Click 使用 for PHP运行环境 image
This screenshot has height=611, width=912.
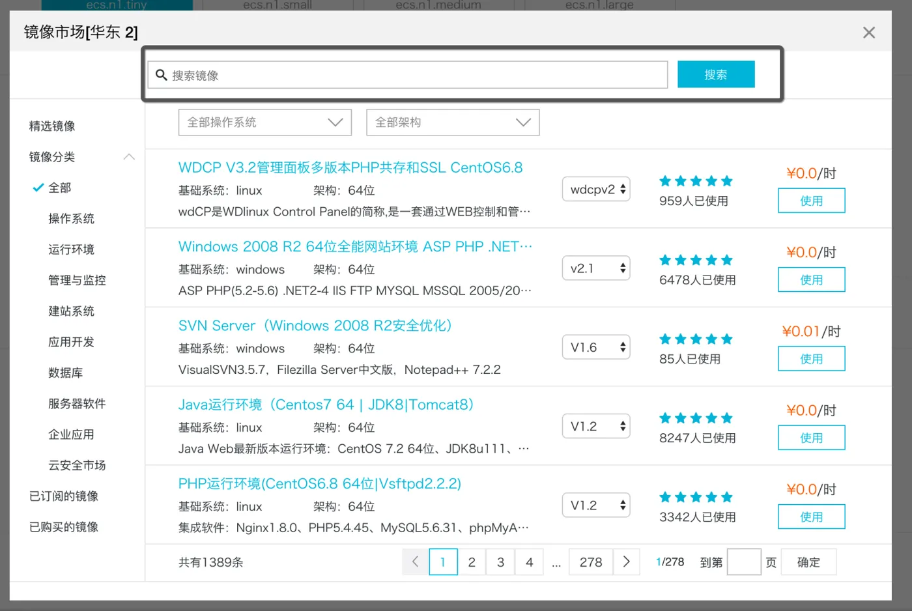(x=811, y=517)
